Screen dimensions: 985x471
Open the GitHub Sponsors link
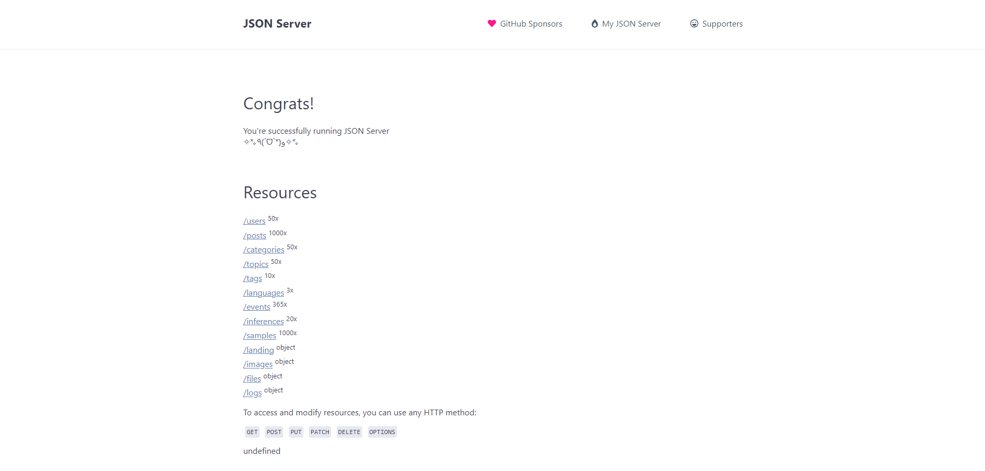525,23
